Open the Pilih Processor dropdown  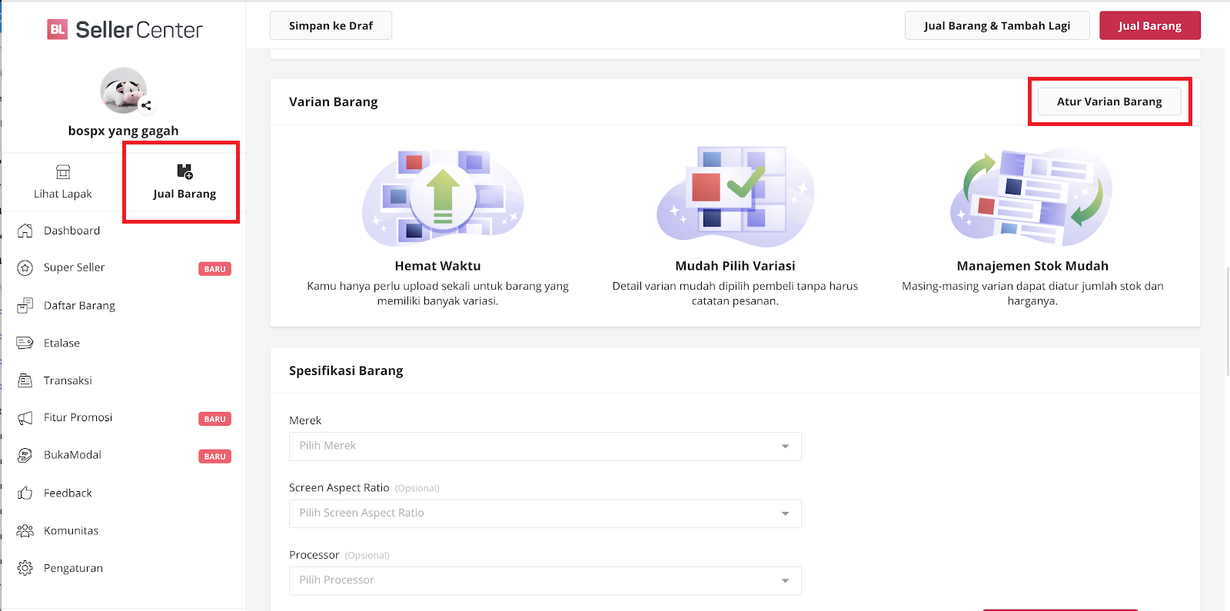pyautogui.click(x=545, y=580)
